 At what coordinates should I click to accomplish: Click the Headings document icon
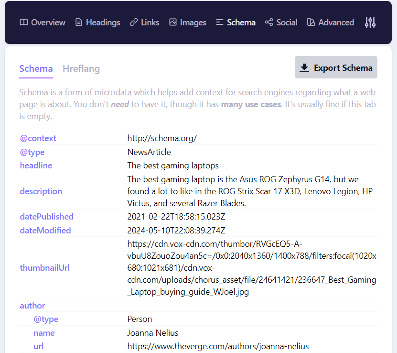tap(79, 22)
